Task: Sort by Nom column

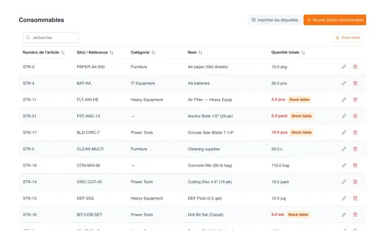Action: pyautogui.click(x=201, y=53)
